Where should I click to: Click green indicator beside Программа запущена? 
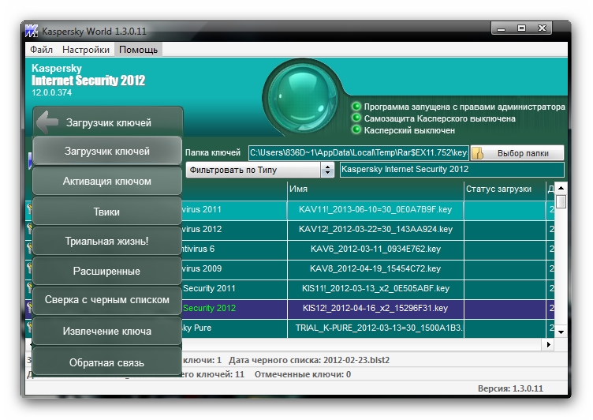pyautogui.click(x=356, y=106)
